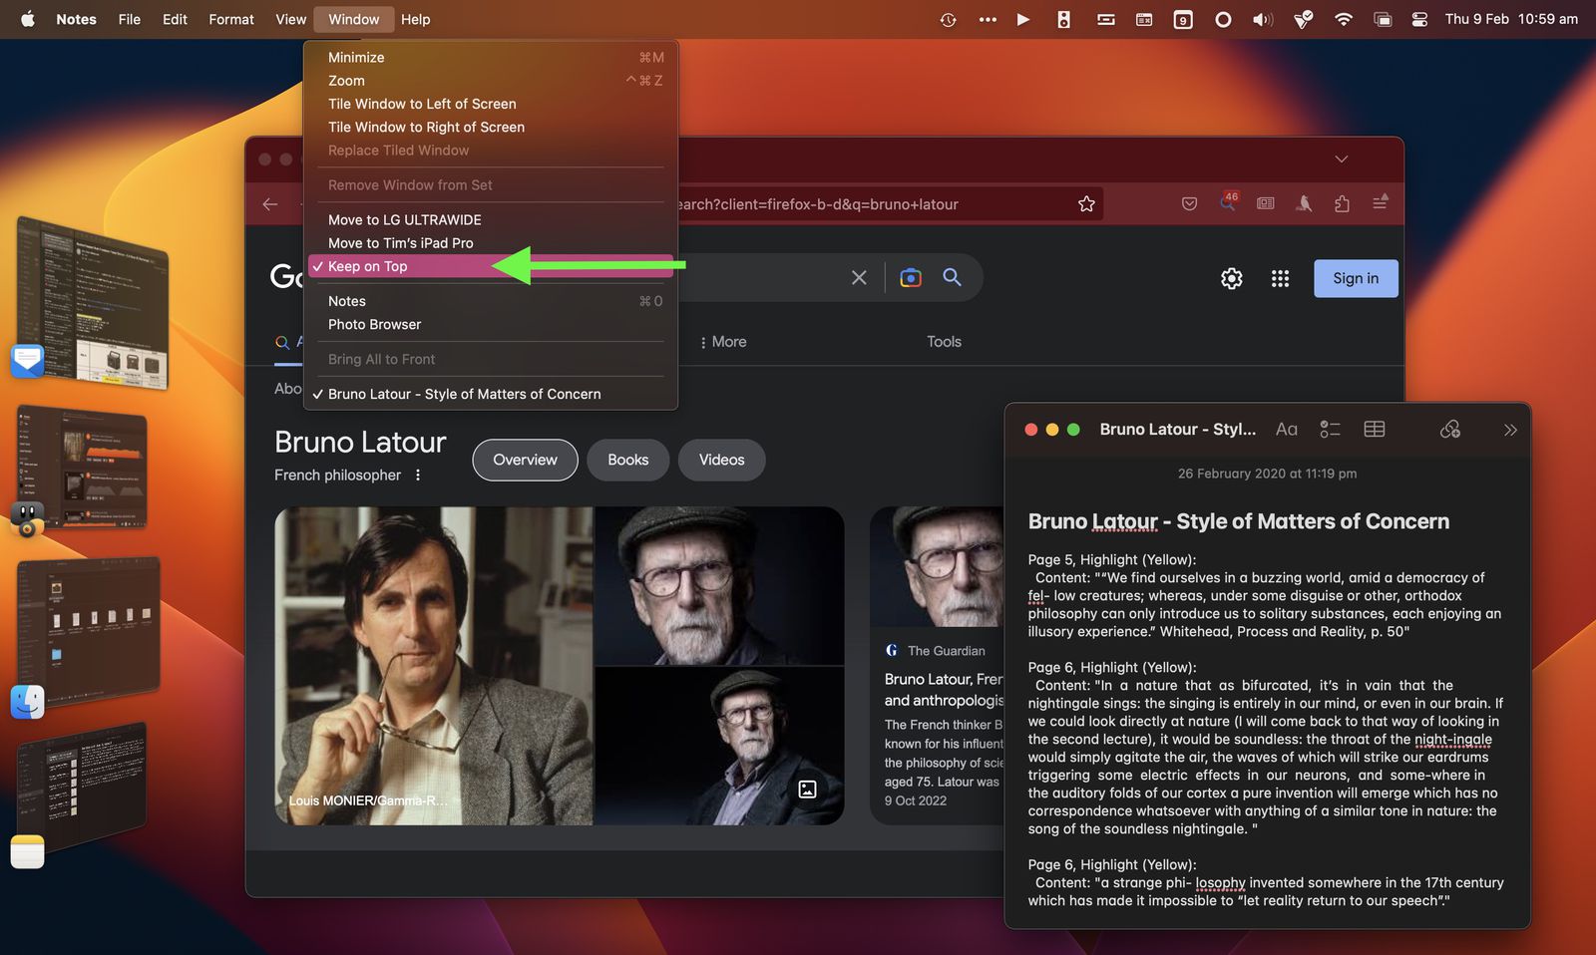1596x955 pixels.
Task: Open Google quick settings gear
Action: [x=1231, y=279]
